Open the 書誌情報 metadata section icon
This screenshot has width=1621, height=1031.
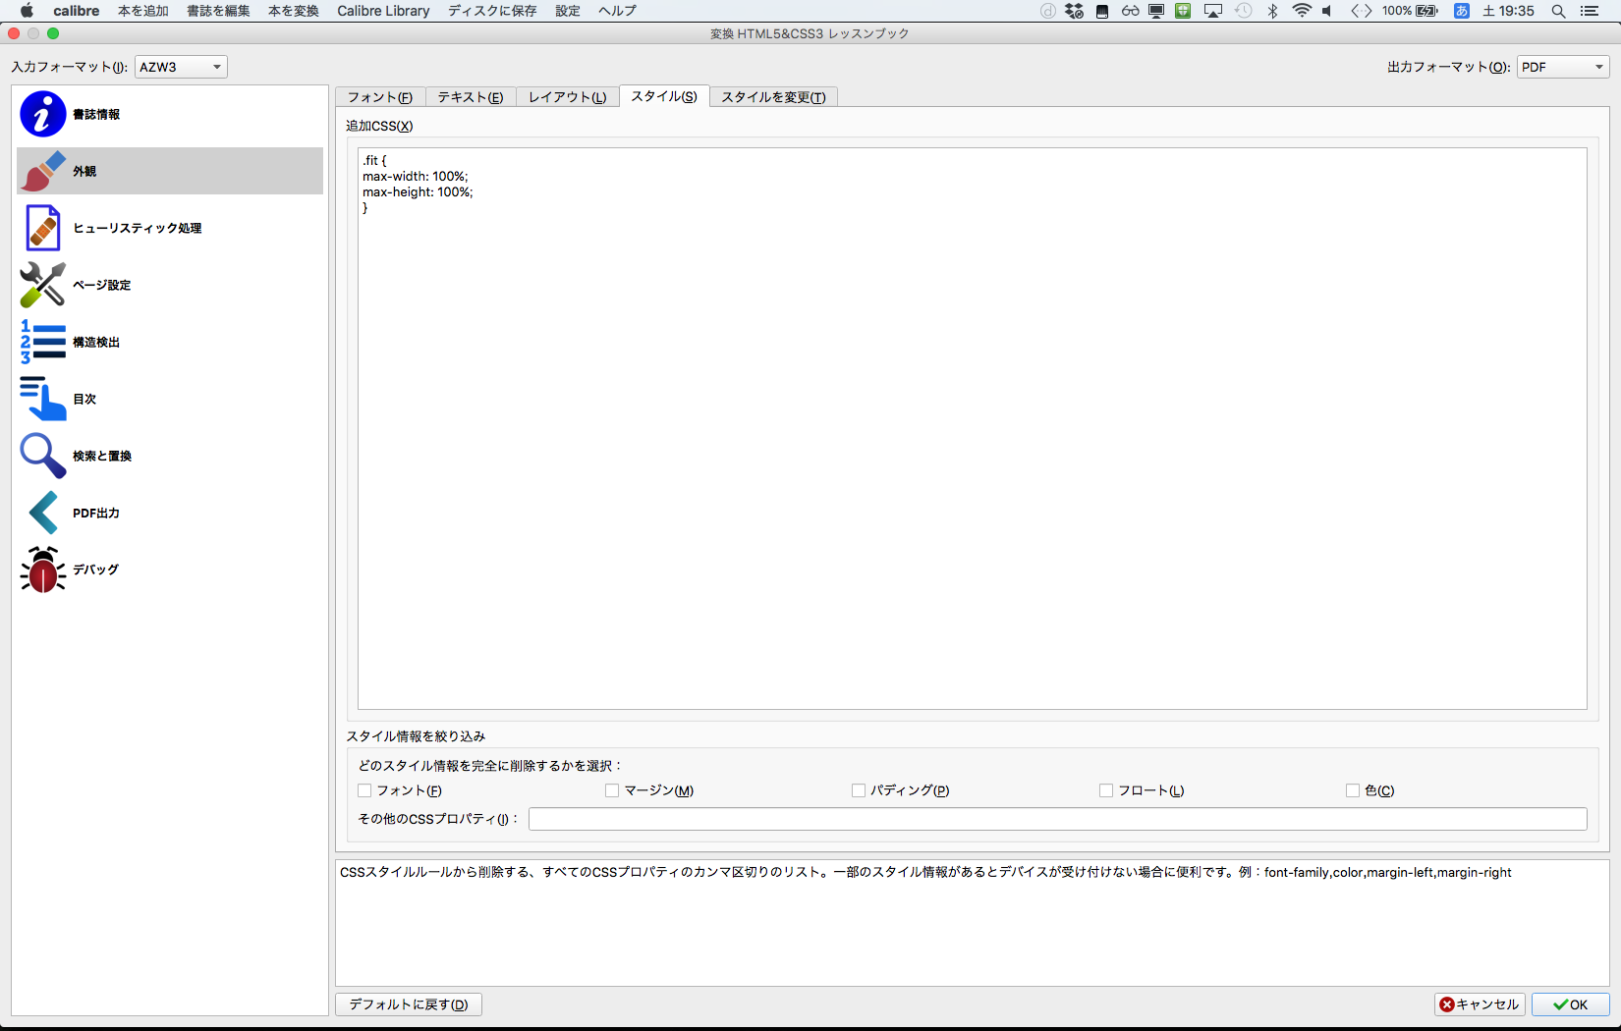[x=43, y=114]
